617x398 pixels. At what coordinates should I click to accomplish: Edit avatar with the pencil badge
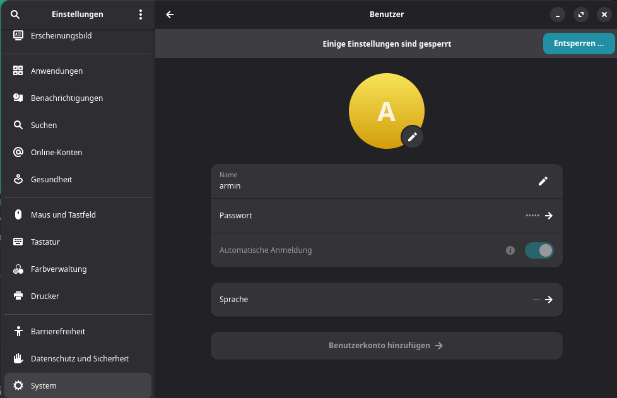[412, 137]
